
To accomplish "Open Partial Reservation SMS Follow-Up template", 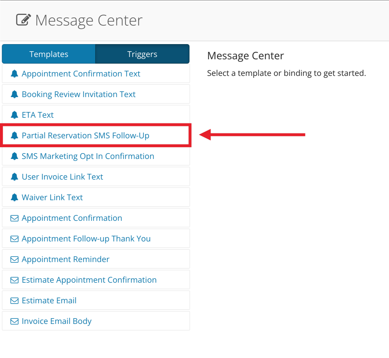I will (96, 135).
